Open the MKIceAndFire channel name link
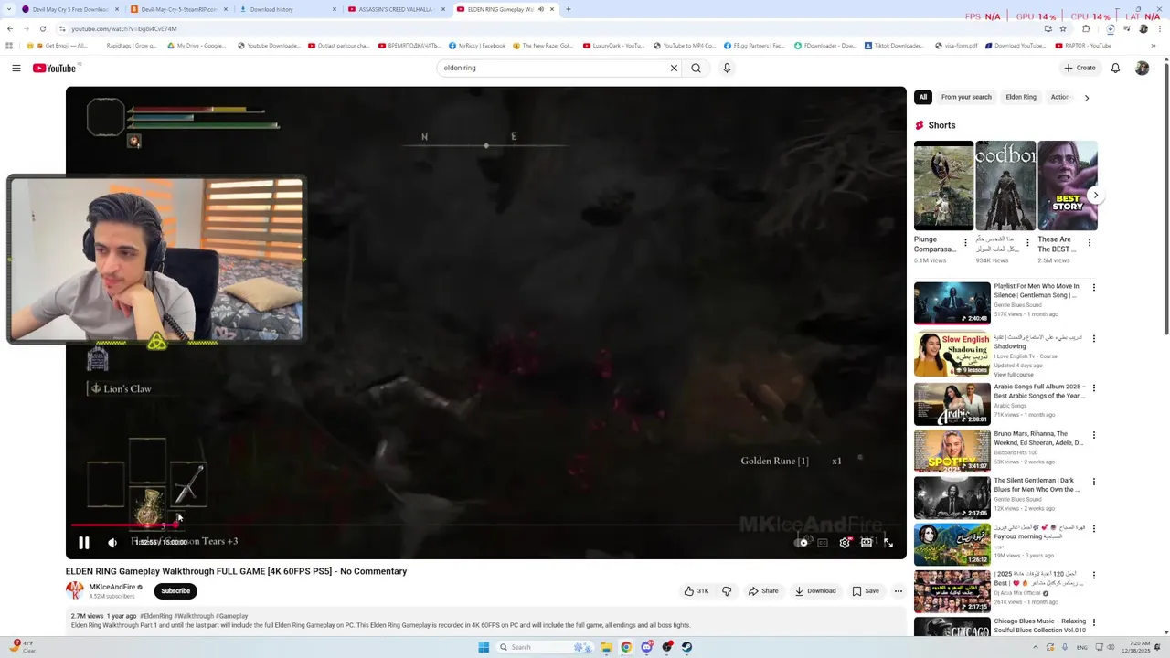Viewport: 1170px width, 658px height. click(112, 587)
